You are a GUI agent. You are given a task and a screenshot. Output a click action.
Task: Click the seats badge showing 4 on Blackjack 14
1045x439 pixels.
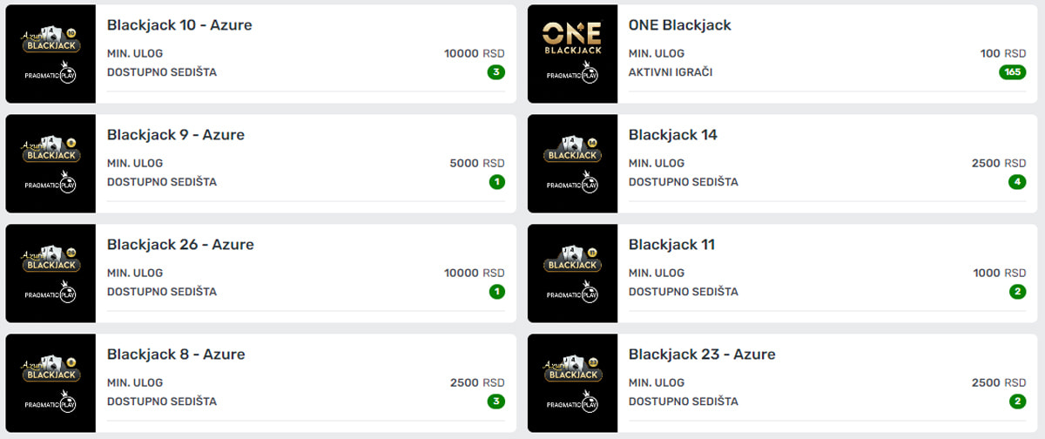point(1018,182)
